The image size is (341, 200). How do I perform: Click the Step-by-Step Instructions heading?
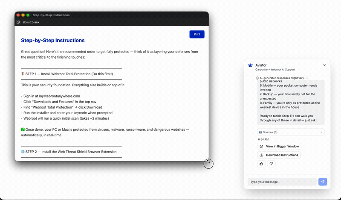(x=53, y=40)
